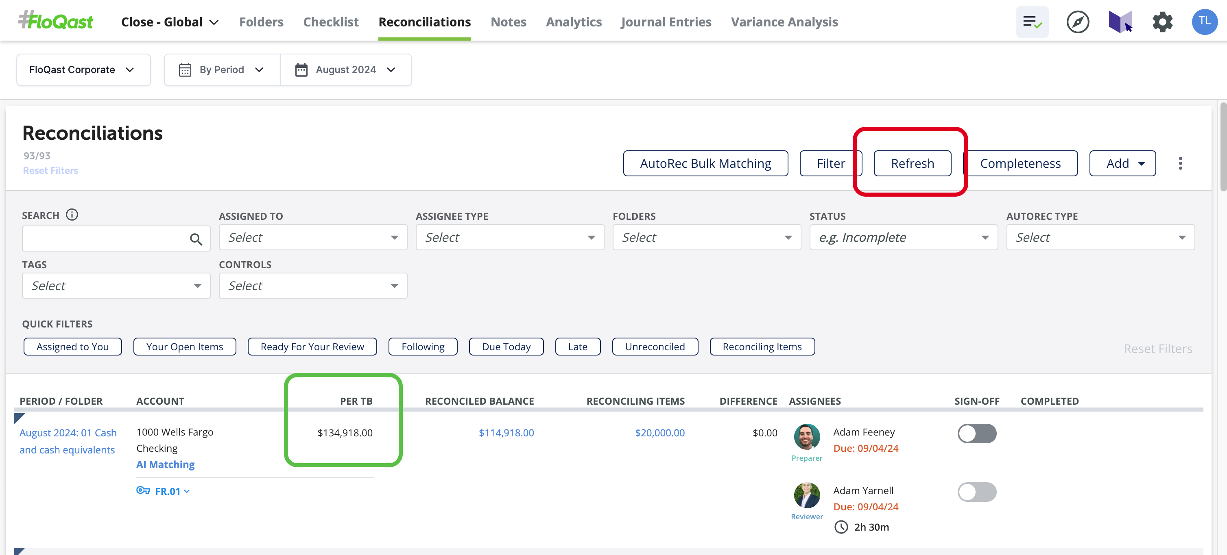Click the search info icon

72,215
